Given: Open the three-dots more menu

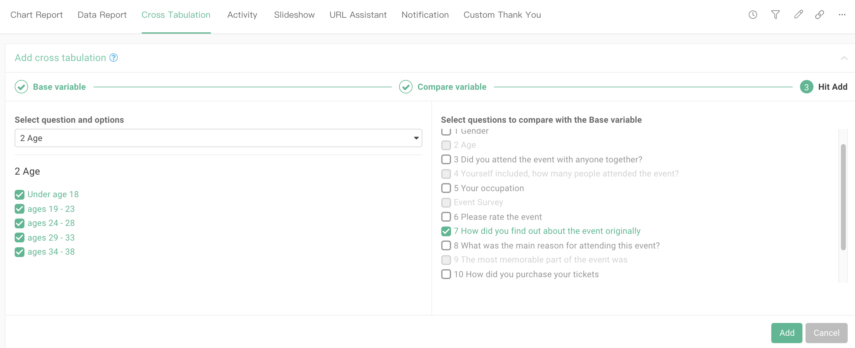Looking at the screenshot, I should (x=842, y=15).
